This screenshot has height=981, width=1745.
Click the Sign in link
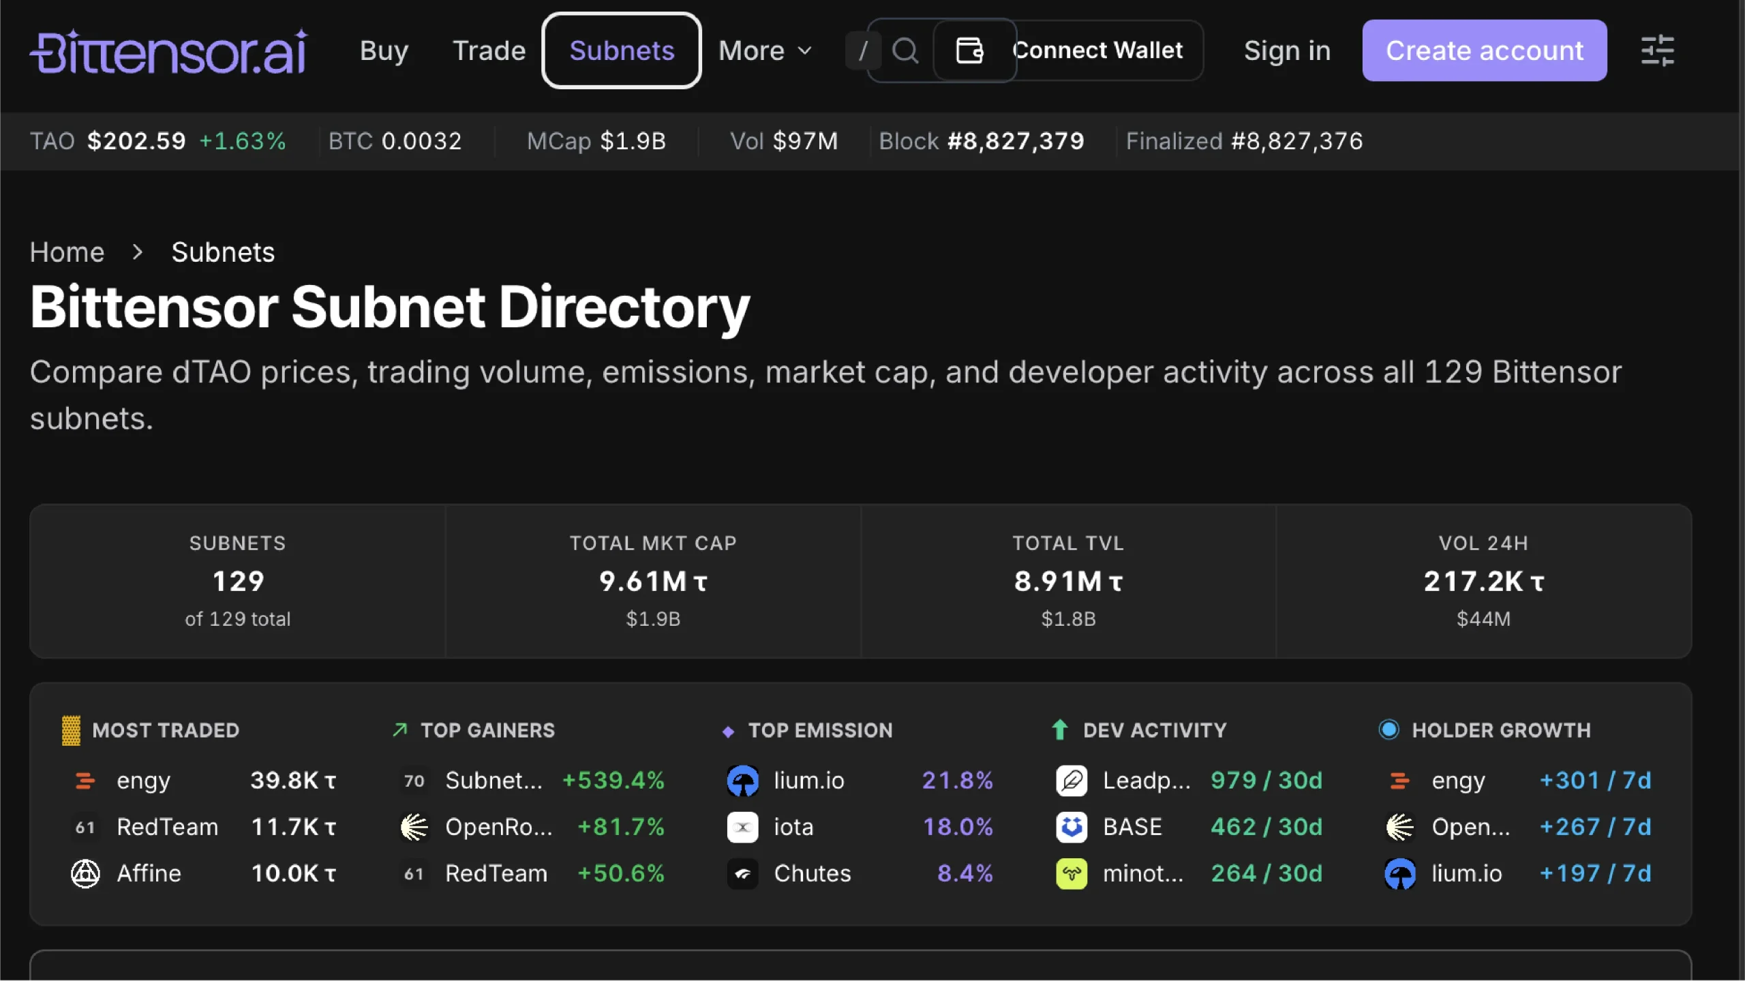coord(1287,50)
